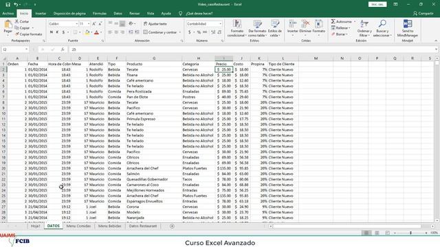Switch to normal view in status bar

tap(366, 233)
